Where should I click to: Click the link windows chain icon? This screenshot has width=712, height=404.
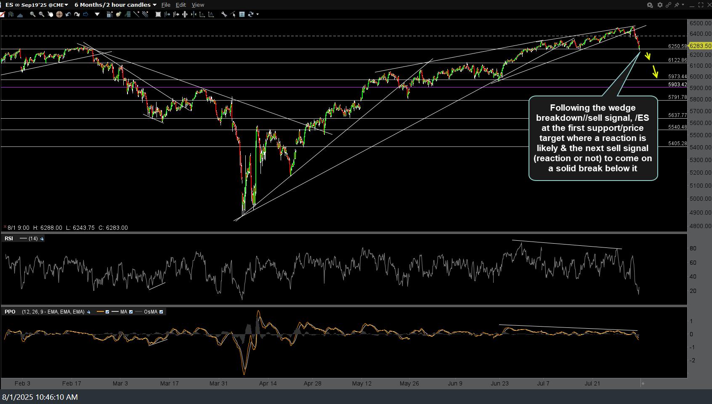coord(668,5)
